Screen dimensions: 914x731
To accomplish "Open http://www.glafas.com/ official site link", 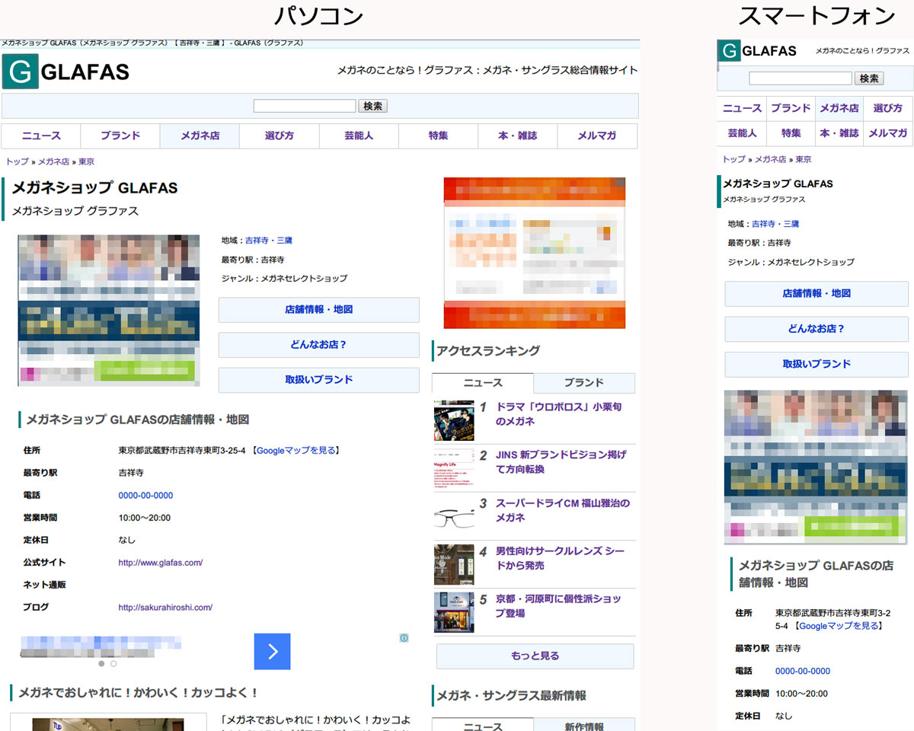I will click(x=161, y=563).
